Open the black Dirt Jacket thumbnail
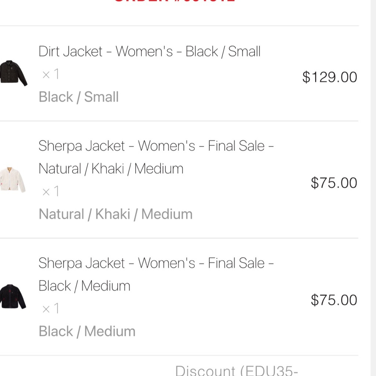The height and width of the screenshot is (376, 376). pos(14,73)
